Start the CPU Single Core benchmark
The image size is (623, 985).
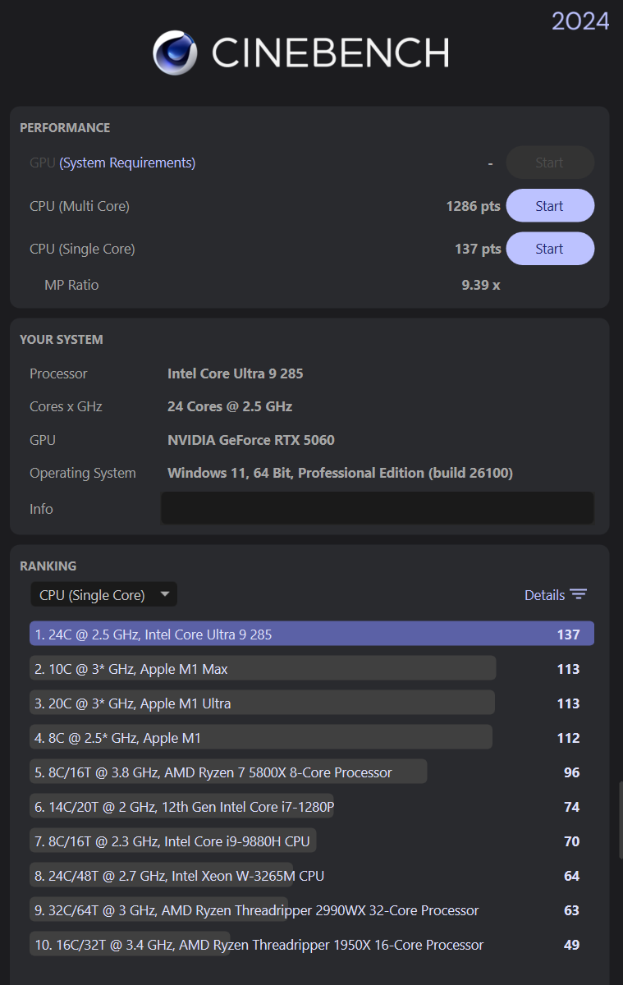click(x=549, y=249)
